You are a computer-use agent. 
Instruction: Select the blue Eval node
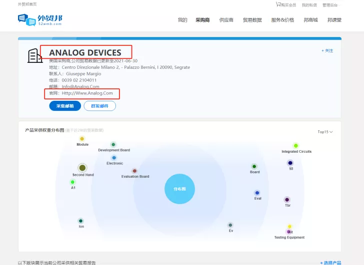coord(257,193)
